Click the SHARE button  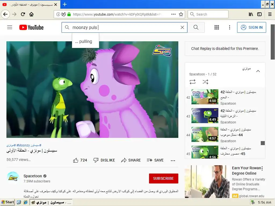coord(131,160)
